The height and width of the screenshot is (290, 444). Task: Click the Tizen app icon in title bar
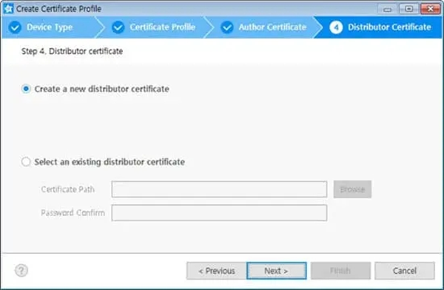point(8,9)
